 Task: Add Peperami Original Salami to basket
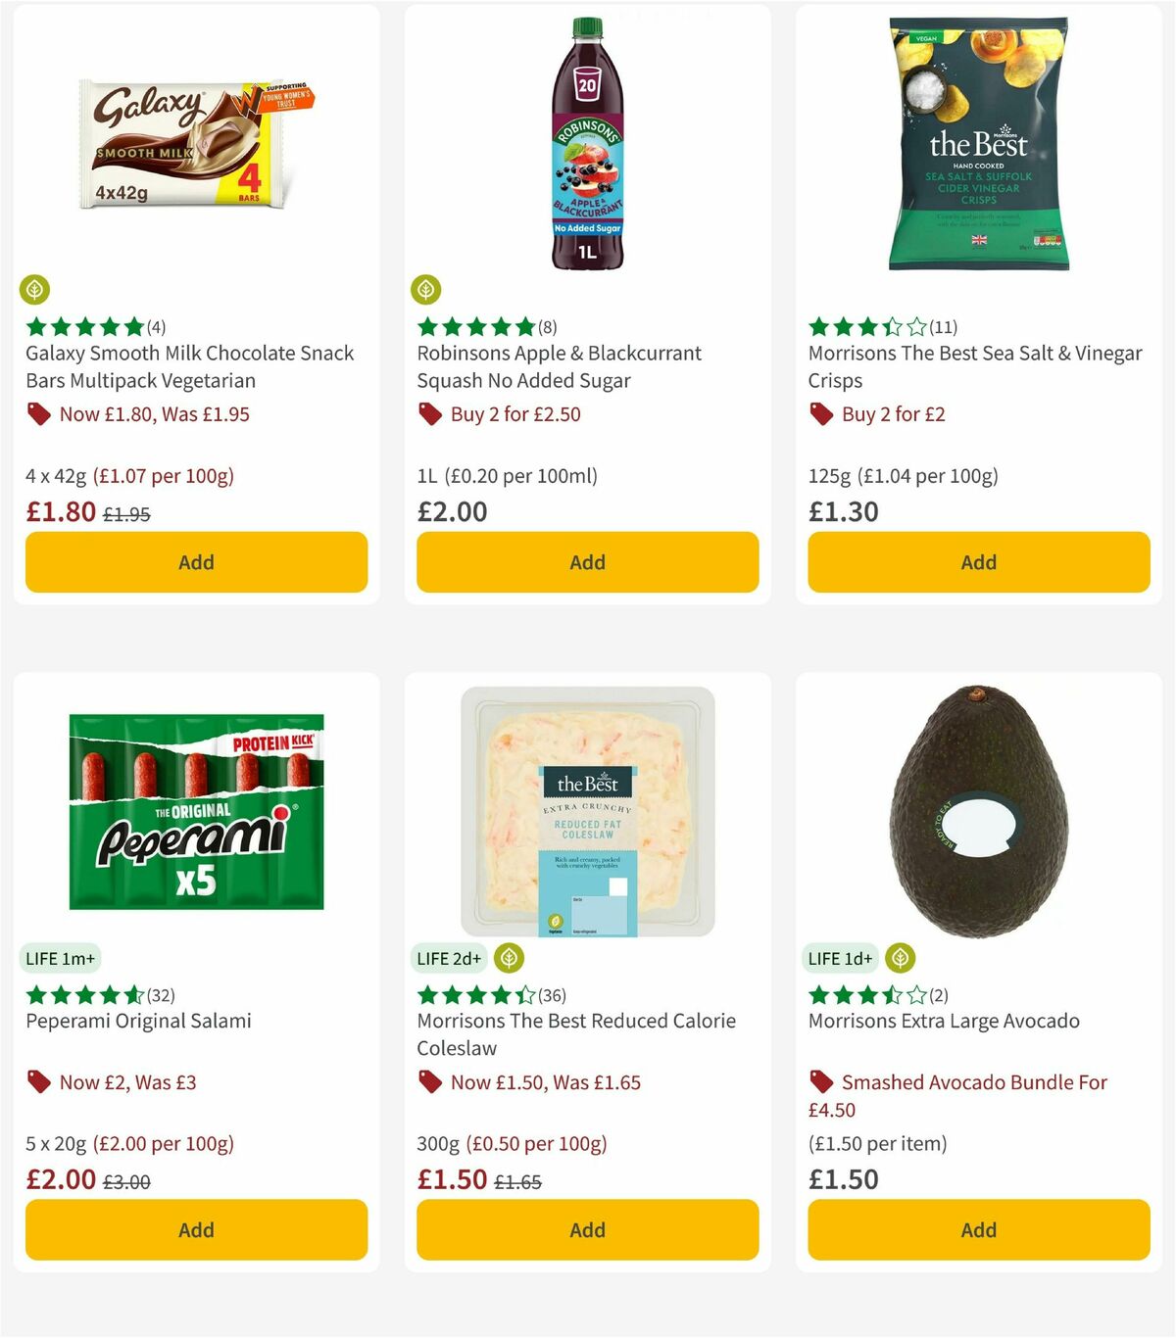pos(196,1229)
